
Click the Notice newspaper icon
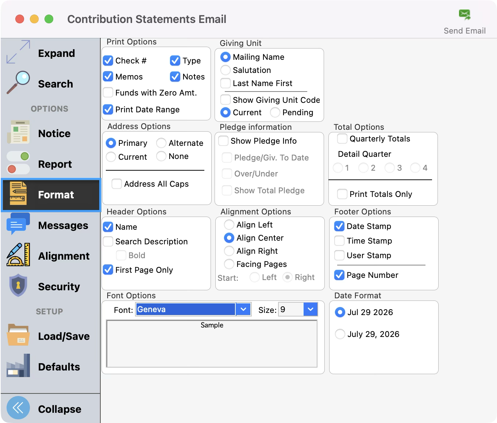(18, 132)
